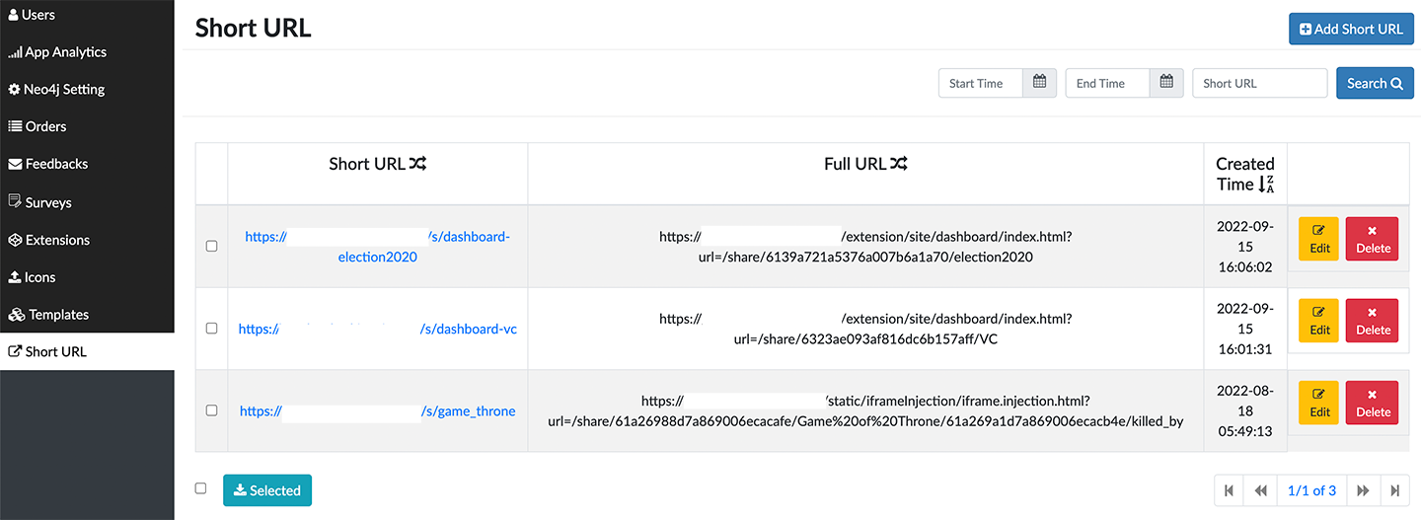Viewport: 1421px width, 520px height.
Task: Tick the game_throne row checkbox
Action: coord(211,410)
